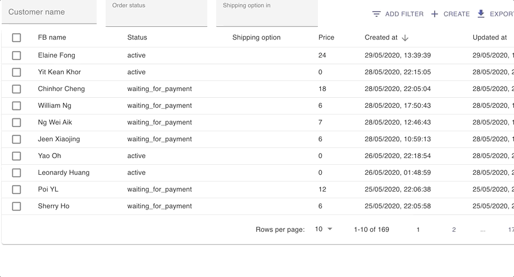Jump to page 1 in pagination
This screenshot has height=277, width=514.
click(x=418, y=230)
